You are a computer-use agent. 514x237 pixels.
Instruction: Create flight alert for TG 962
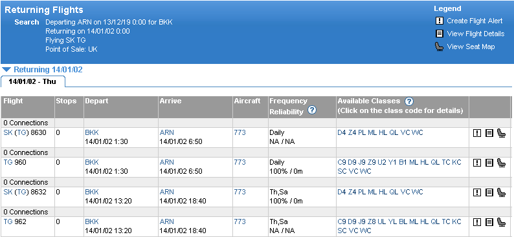pos(477,222)
